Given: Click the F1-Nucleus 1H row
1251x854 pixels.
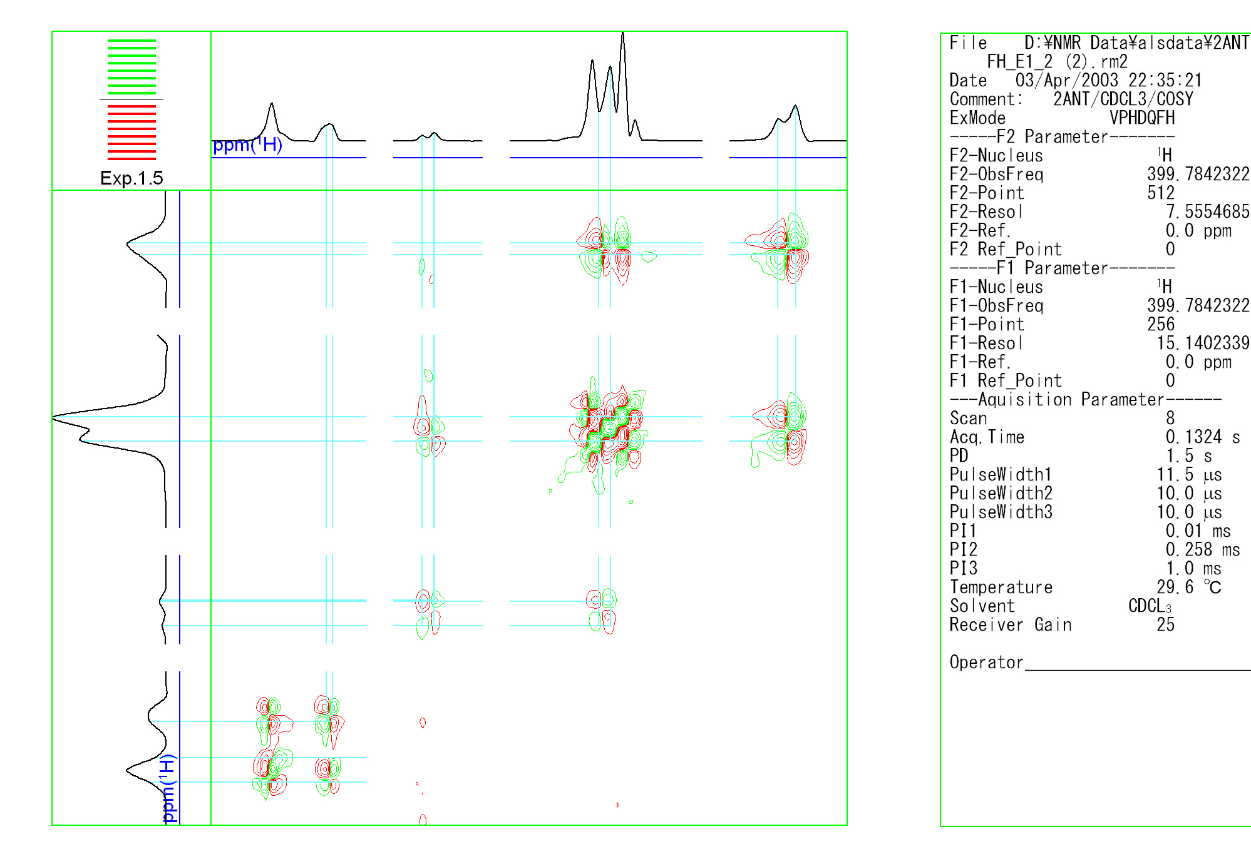Looking at the screenshot, I should pyautogui.click(x=1061, y=287).
